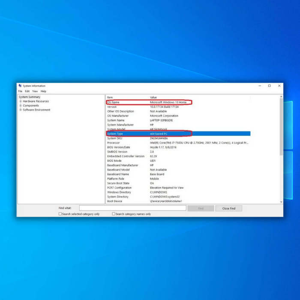This screenshot has height=300, width=300.
Task: Maximize the System Information window
Action: click(x=270, y=86)
